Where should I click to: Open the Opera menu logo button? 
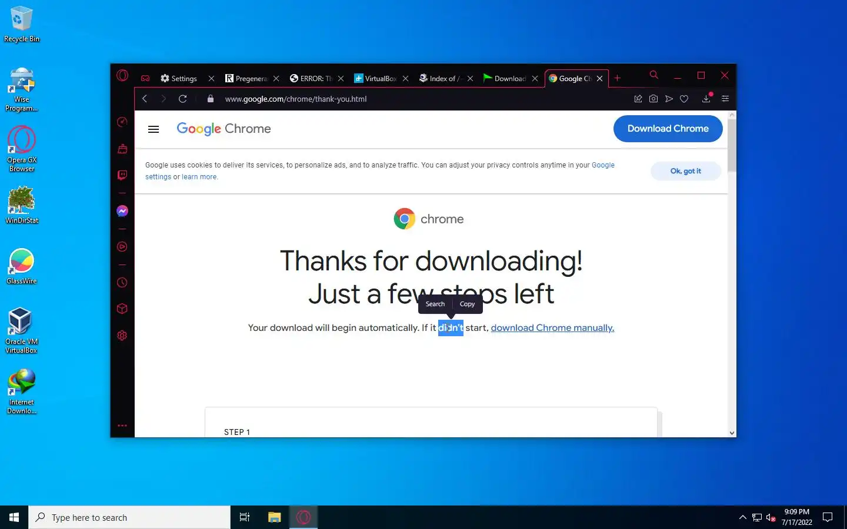[x=122, y=76]
